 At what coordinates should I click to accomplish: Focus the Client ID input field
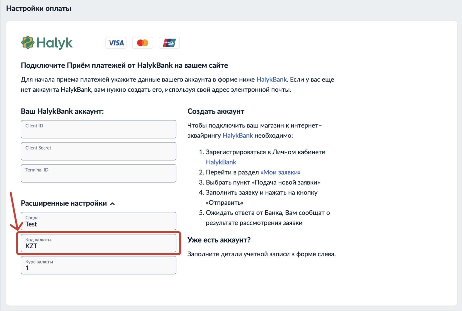[x=98, y=129]
